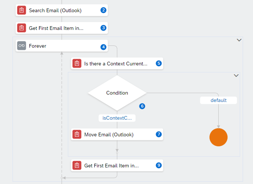This screenshot has width=253, height=184.
Task: Select the Condition diamond node
Action: click(x=117, y=93)
